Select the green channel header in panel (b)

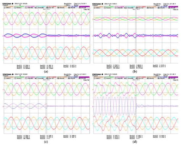109,6
